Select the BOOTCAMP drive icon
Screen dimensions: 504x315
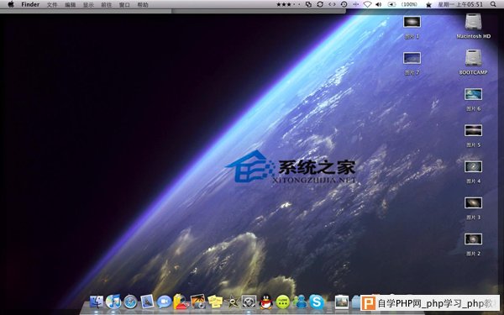click(473, 58)
